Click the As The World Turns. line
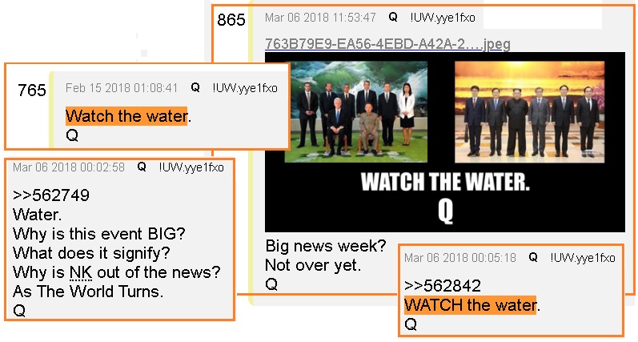This screenshot has width=638, height=342. pyautogui.click(x=88, y=292)
